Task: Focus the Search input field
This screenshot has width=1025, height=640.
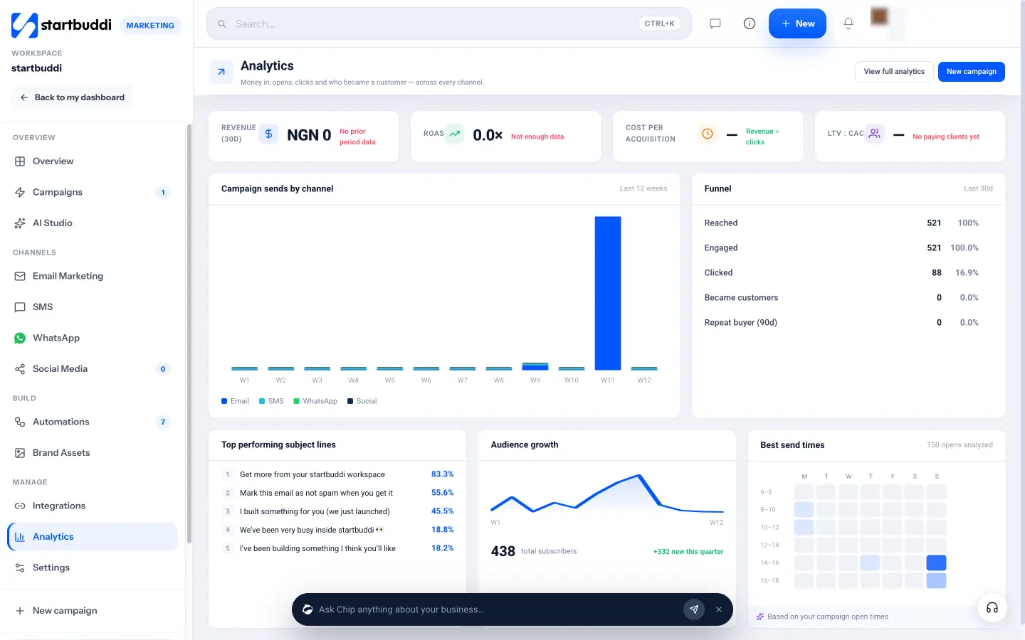Action: pos(449,23)
